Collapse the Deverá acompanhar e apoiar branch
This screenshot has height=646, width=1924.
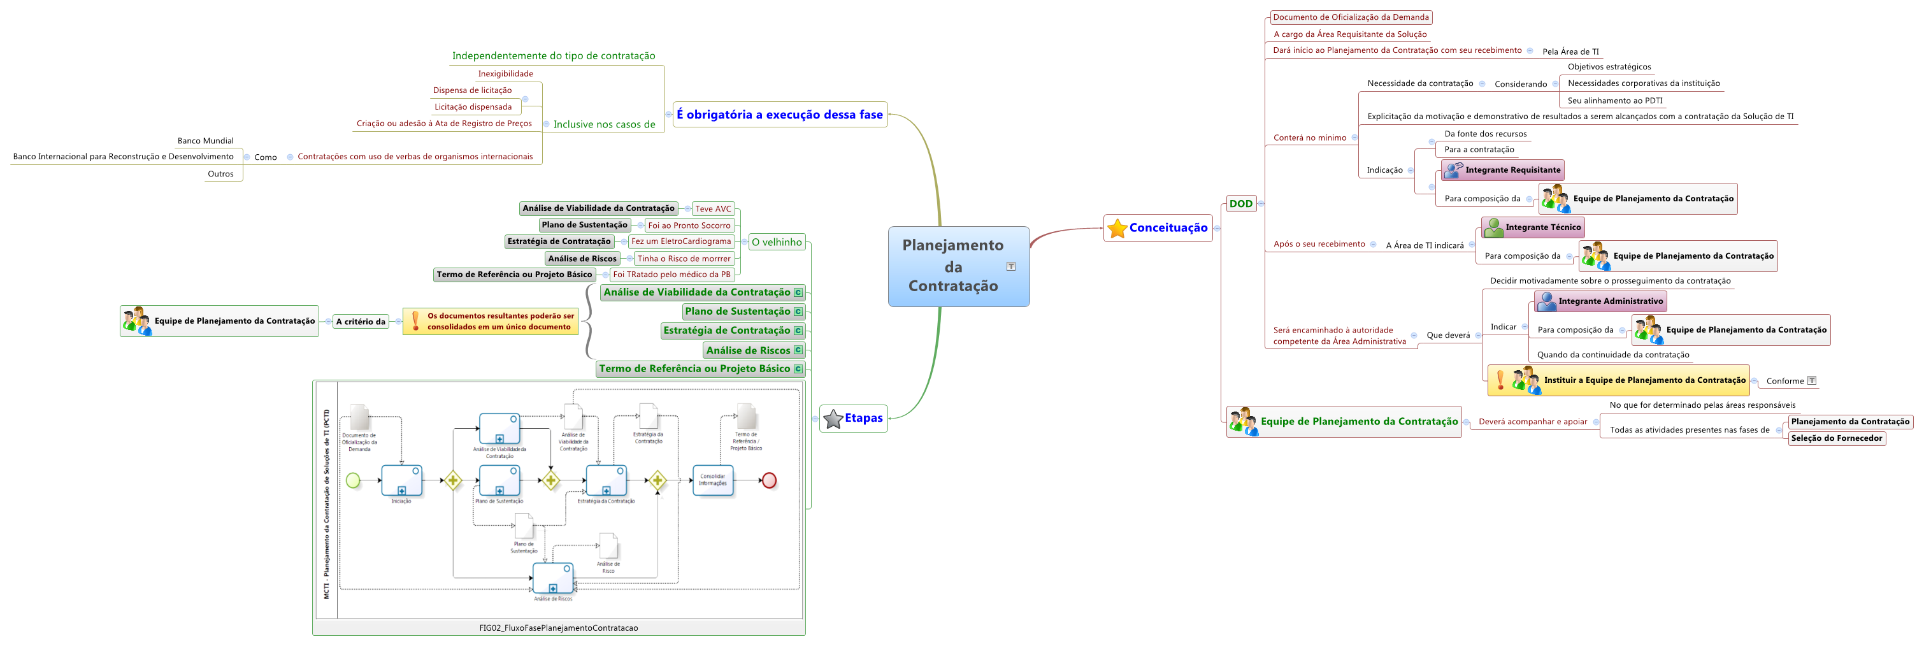pos(1595,422)
